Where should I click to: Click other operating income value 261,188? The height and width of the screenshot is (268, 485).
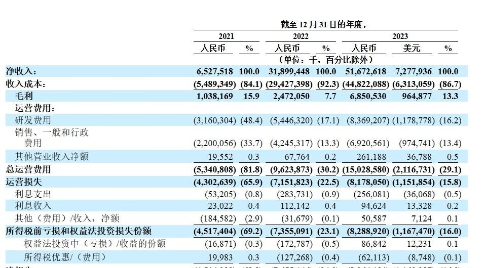(371, 157)
